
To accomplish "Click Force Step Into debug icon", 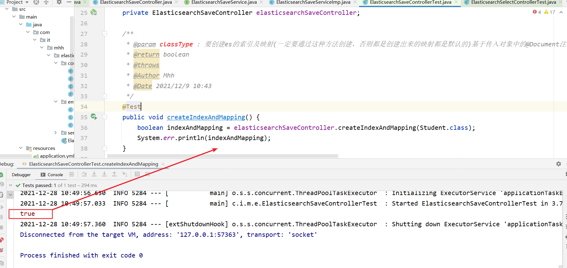I will pyautogui.click(x=104, y=174).
